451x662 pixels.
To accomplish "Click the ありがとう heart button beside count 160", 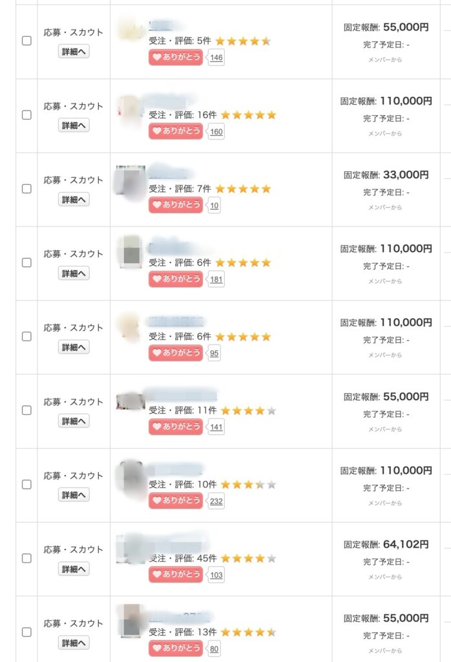I will tap(176, 132).
